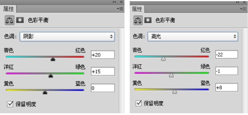Screen dimensions: 248x115
Task: Click the magenta-green slider handle in highlights panel
Action: (x=171, y=75)
